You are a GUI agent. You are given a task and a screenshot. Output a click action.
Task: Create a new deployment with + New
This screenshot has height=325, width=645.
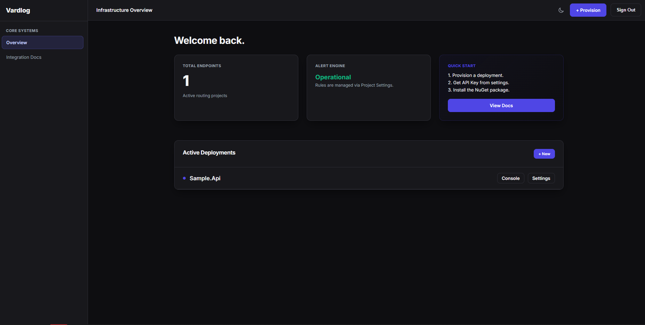[544, 153]
